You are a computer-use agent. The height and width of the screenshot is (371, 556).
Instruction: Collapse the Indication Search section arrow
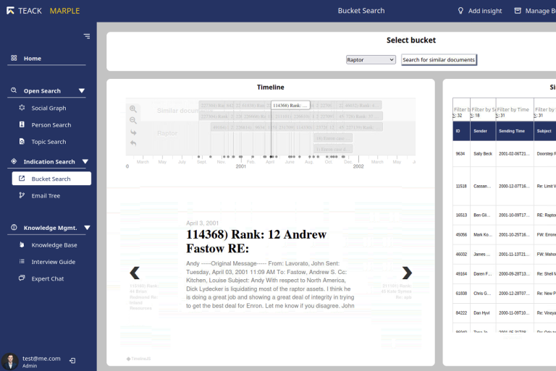(x=85, y=161)
